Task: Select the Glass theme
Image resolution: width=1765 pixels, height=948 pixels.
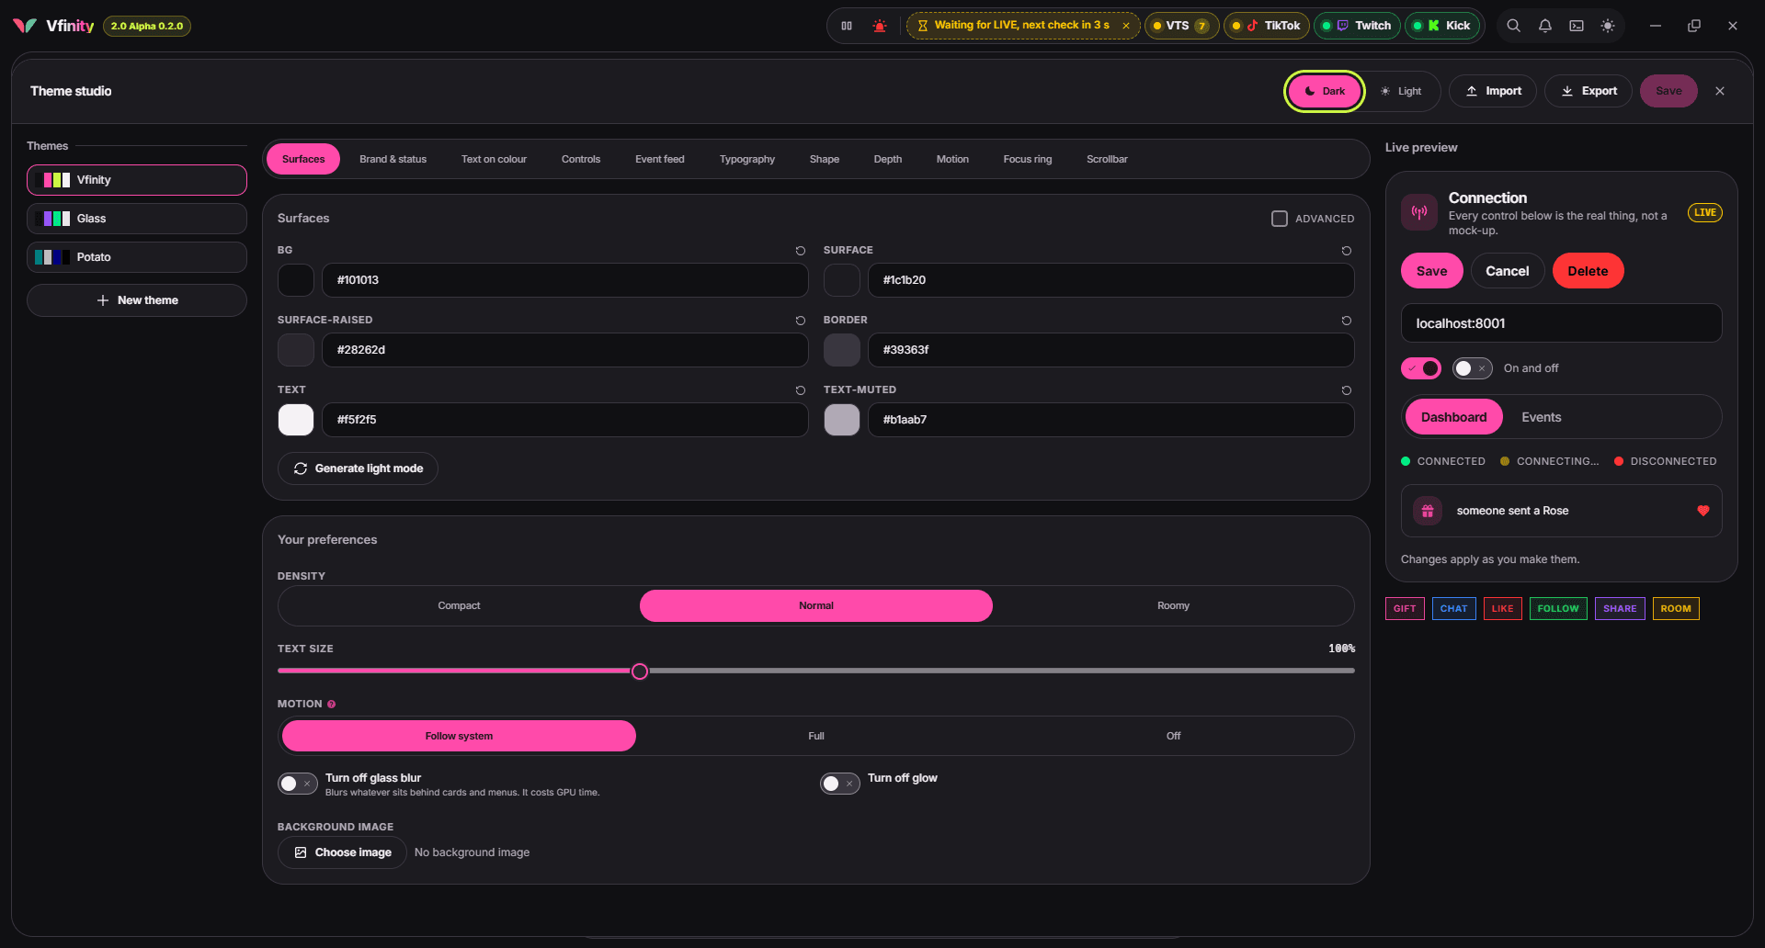Action: tap(137, 219)
